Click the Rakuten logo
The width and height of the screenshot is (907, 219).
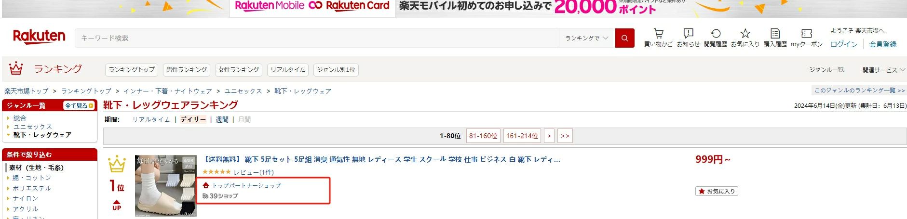[x=39, y=37]
